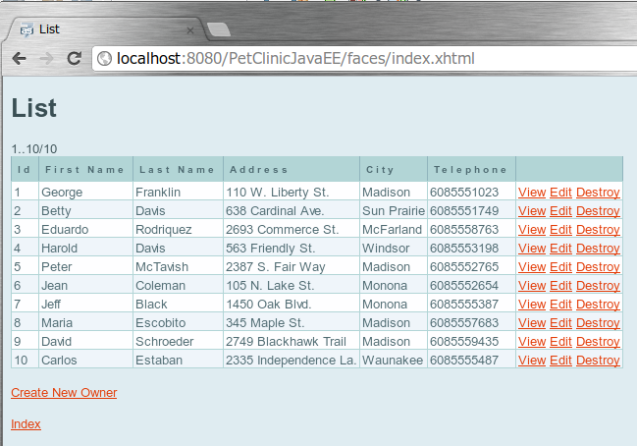Image resolution: width=637 pixels, height=446 pixels.
Task: Destroy owner George Franklin
Action: point(598,193)
